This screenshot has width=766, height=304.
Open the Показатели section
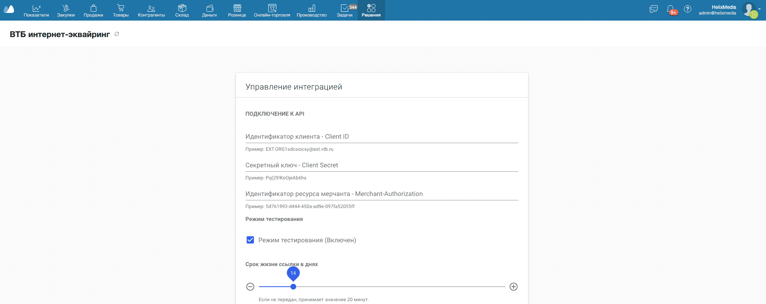(x=36, y=10)
